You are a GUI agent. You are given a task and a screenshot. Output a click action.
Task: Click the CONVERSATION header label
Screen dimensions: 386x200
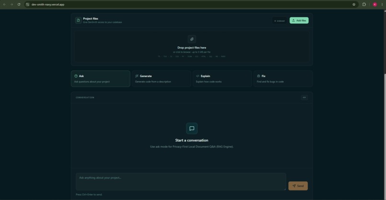click(85, 98)
